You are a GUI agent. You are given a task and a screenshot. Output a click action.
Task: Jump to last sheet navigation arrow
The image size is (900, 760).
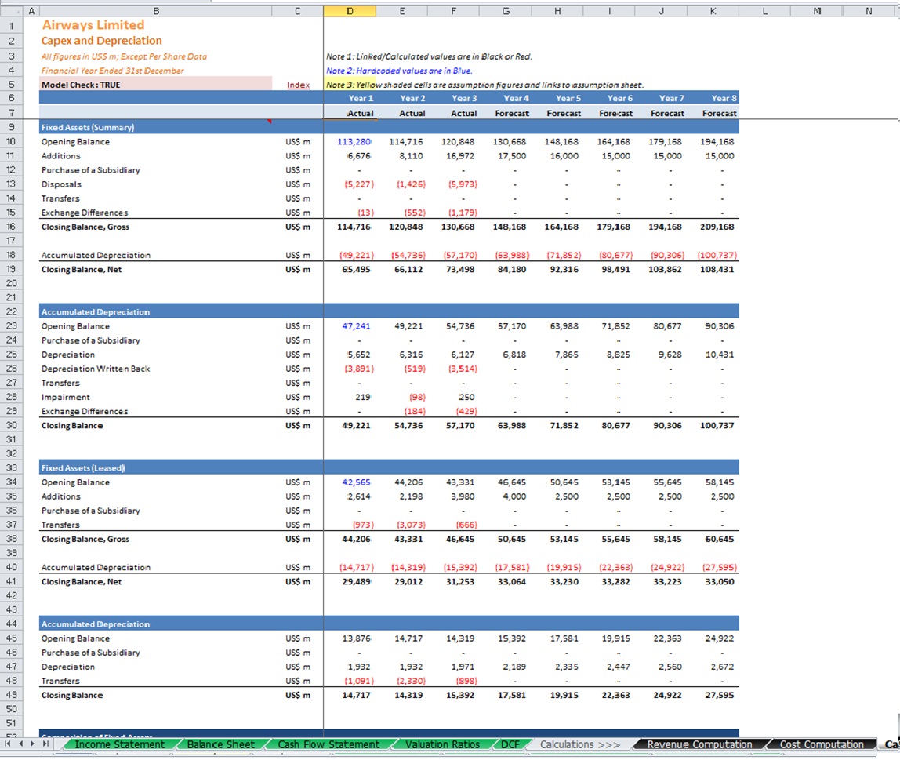pos(45,744)
